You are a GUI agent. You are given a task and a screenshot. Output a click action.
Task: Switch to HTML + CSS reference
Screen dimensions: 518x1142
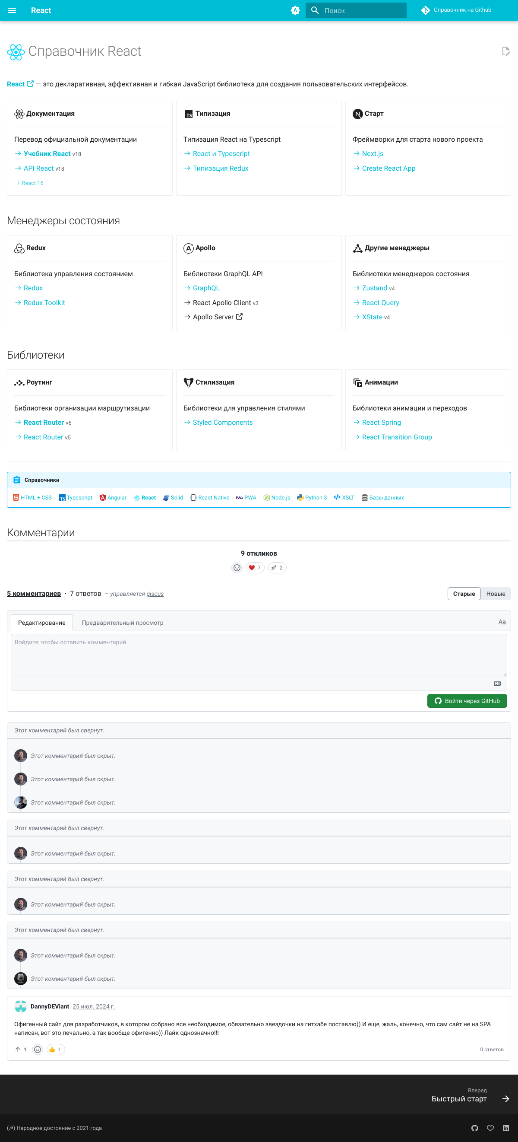(32, 498)
